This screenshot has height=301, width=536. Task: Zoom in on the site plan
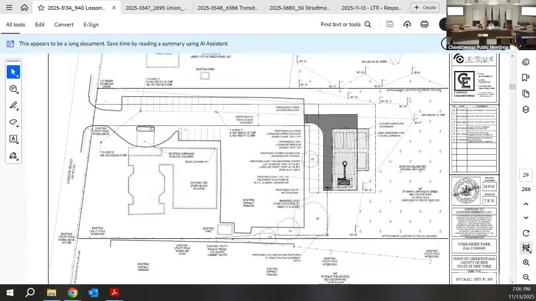[526, 263]
